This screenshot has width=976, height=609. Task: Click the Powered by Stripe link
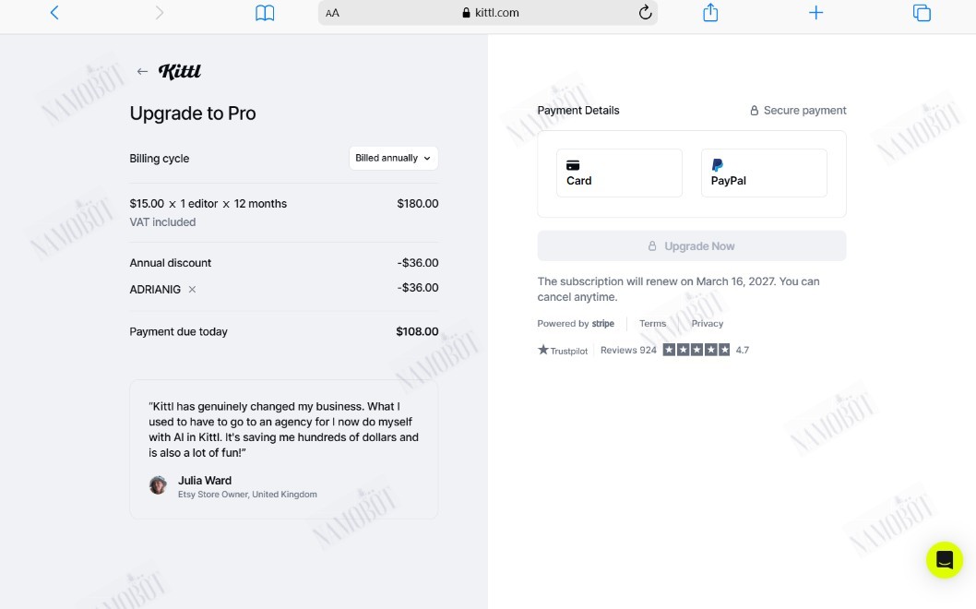coord(576,323)
